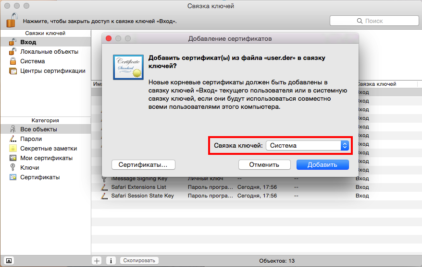Select the Система keychain in sidebar
The image size is (422, 267).
pyautogui.click(x=46, y=61)
